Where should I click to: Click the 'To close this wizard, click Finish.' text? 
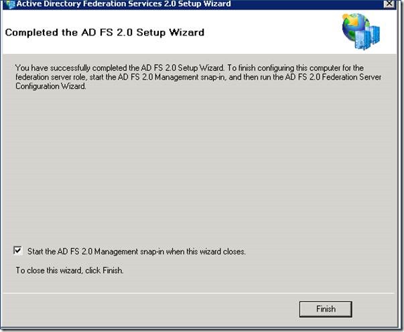pos(70,270)
